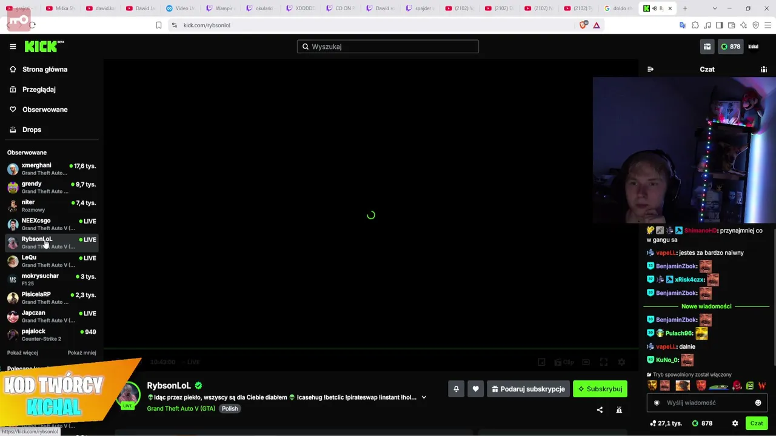Click the Wyślij wiadomość chat input

click(707, 403)
